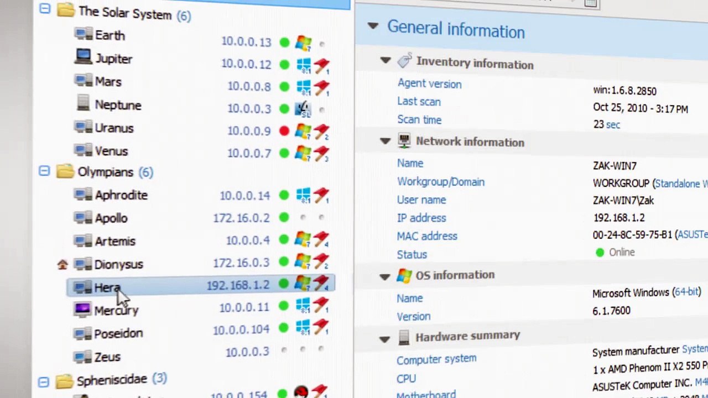Collapse the Olympians folder
This screenshot has height=398, width=708.
(44, 171)
